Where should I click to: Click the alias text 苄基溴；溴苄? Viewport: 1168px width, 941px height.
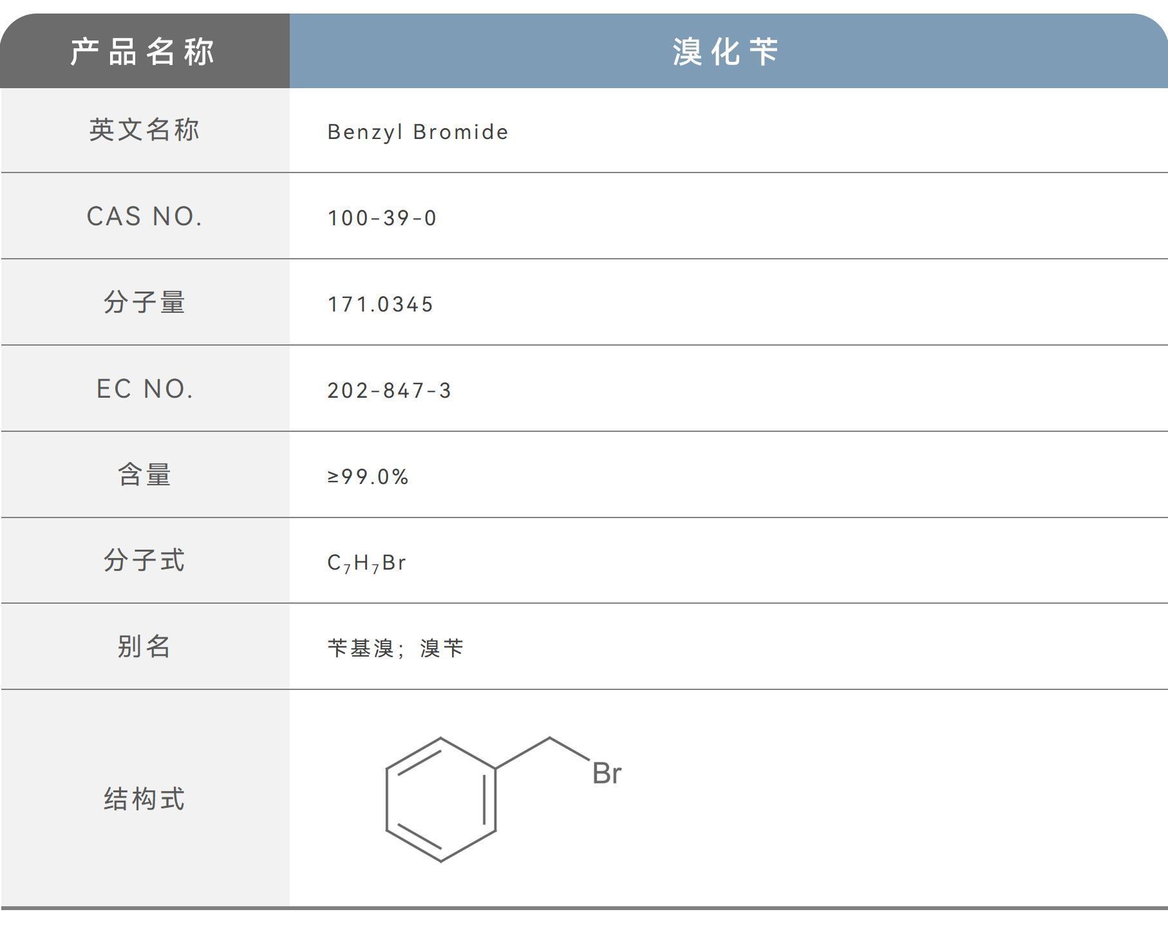click(395, 648)
